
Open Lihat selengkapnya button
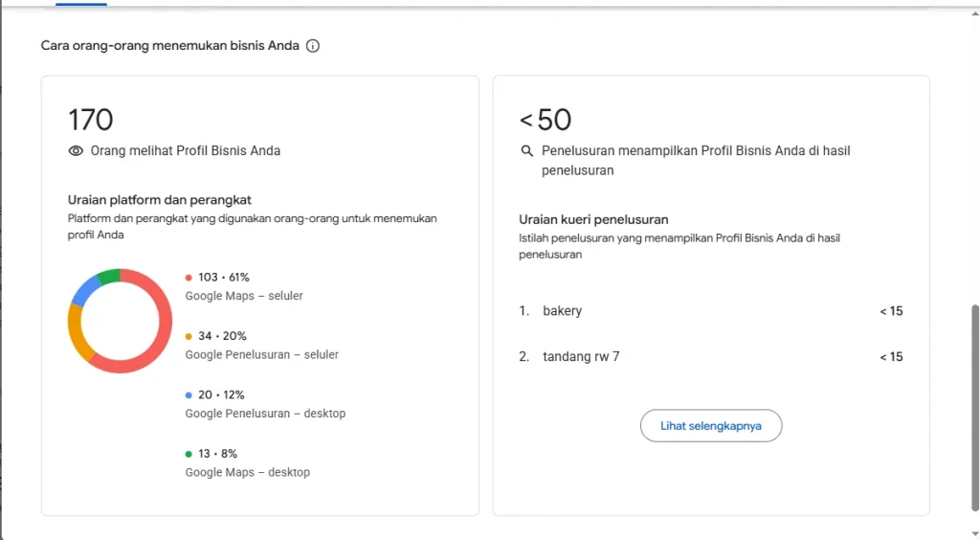coord(711,426)
